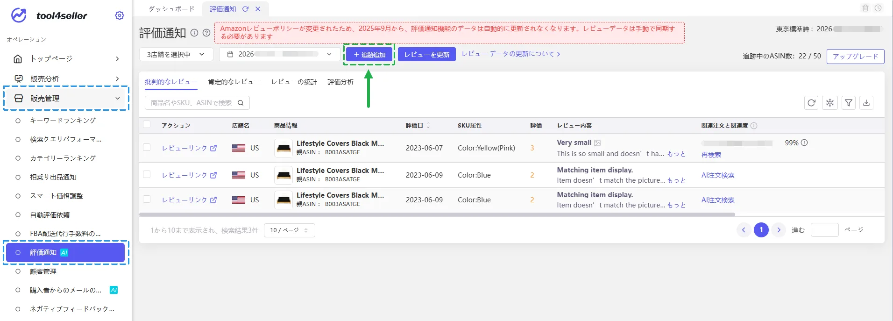Click the アップグレード button

point(856,56)
